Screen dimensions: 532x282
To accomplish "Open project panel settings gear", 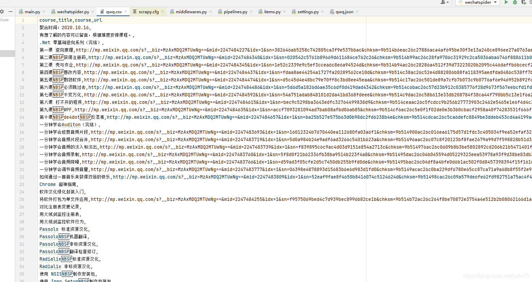I will [2, 12].
